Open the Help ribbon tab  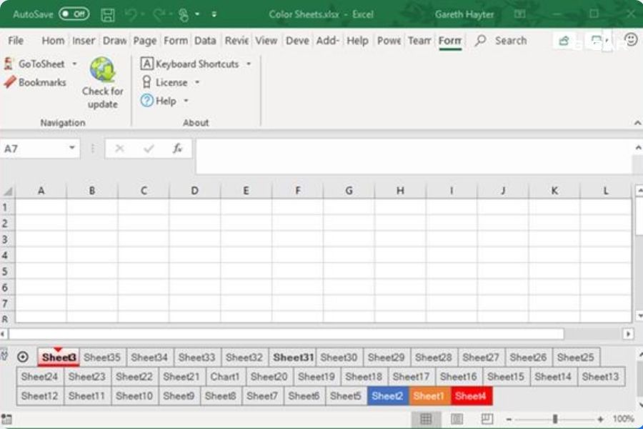[358, 41]
